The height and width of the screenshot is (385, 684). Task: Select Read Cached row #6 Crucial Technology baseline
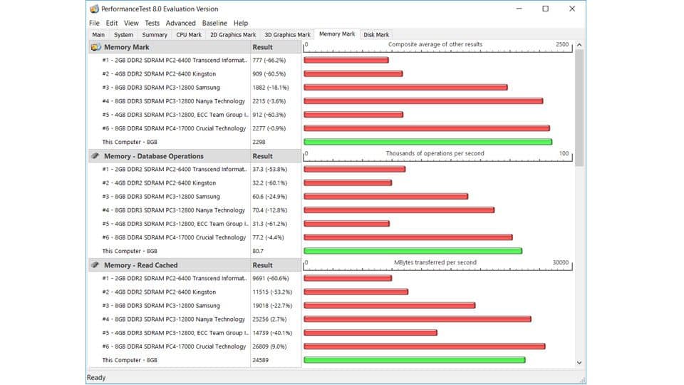174,346
